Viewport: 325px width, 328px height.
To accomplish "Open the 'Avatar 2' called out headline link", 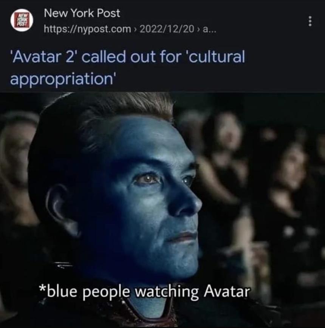I will (x=127, y=67).
